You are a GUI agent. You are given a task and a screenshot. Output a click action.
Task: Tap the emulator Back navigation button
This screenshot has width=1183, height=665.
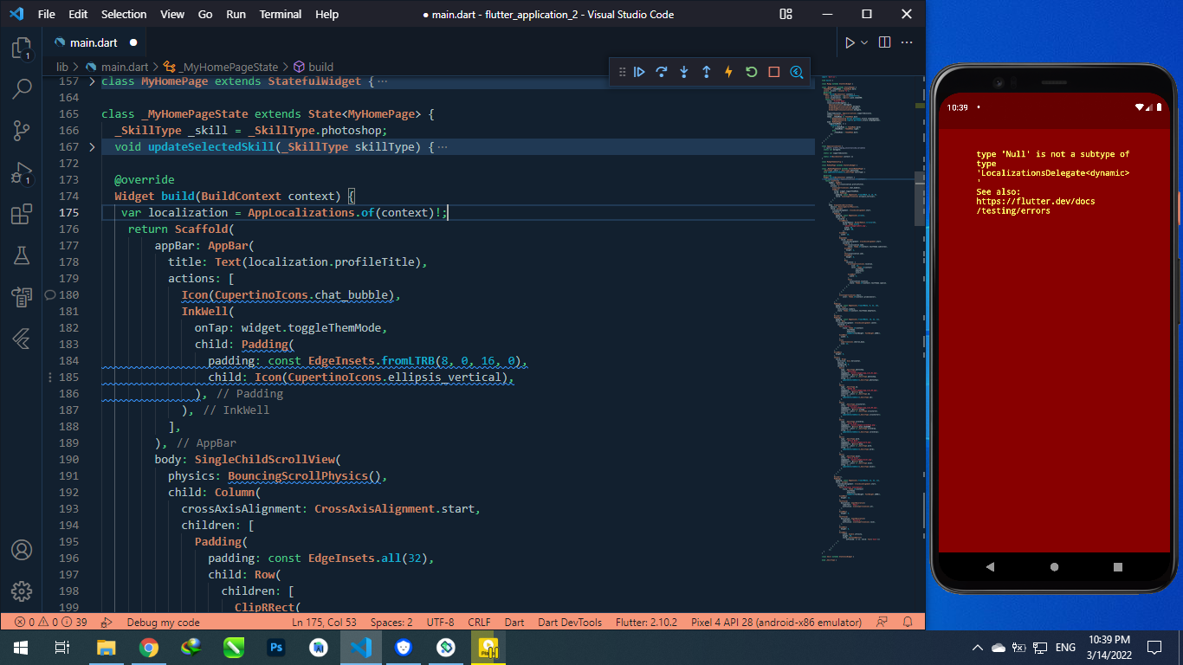coord(991,567)
